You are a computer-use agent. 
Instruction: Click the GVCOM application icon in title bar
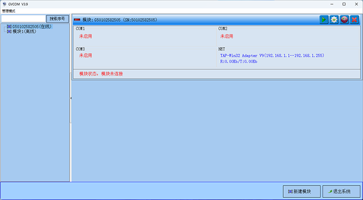click(x=4, y=4)
